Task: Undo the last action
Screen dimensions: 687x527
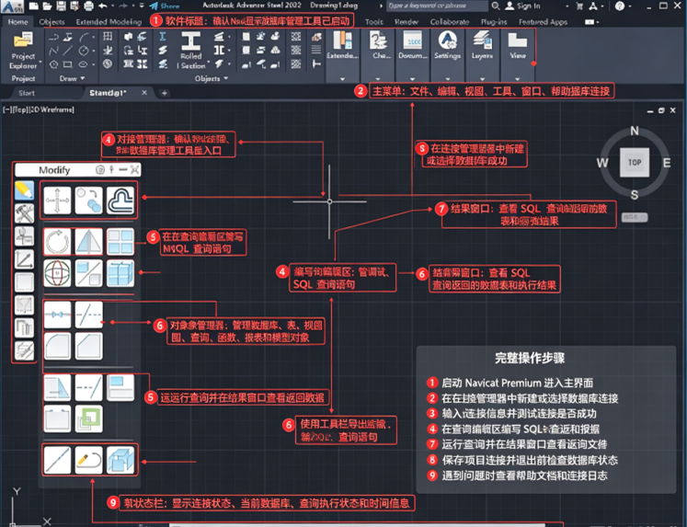Action: point(102,6)
